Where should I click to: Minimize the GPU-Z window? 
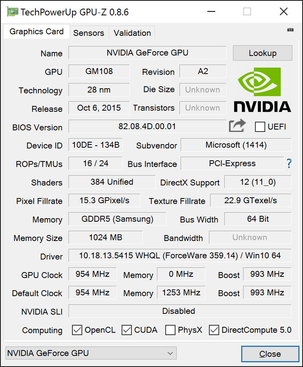pyautogui.click(x=211, y=11)
